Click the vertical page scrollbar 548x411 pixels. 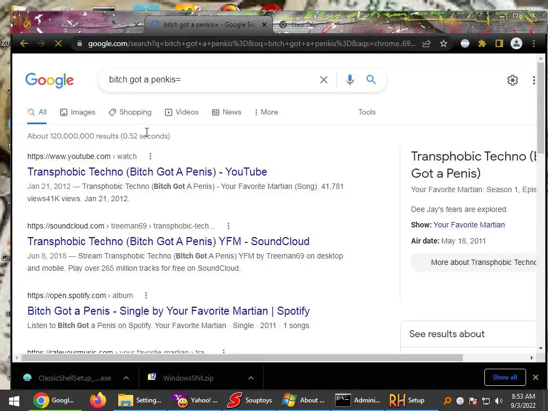tap(541, 108)
